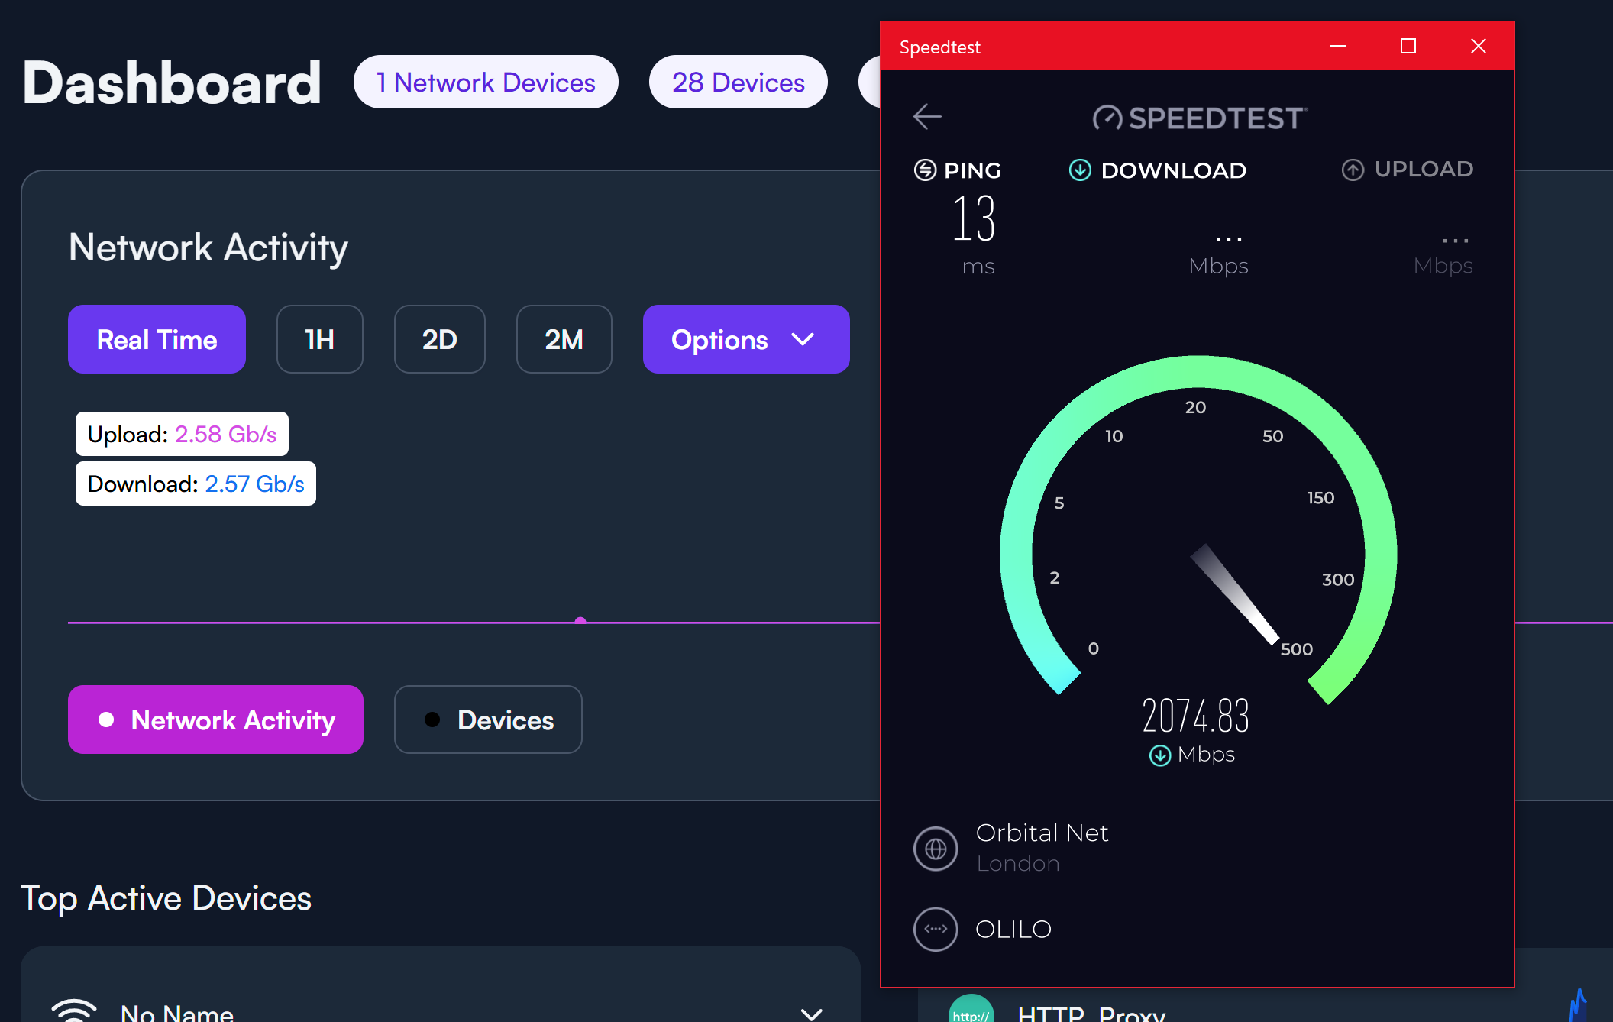This screenshot has height=1022, width=1613.
Task: Select the 2M time range
Action: pyautogui.click(x=564, y=339)
